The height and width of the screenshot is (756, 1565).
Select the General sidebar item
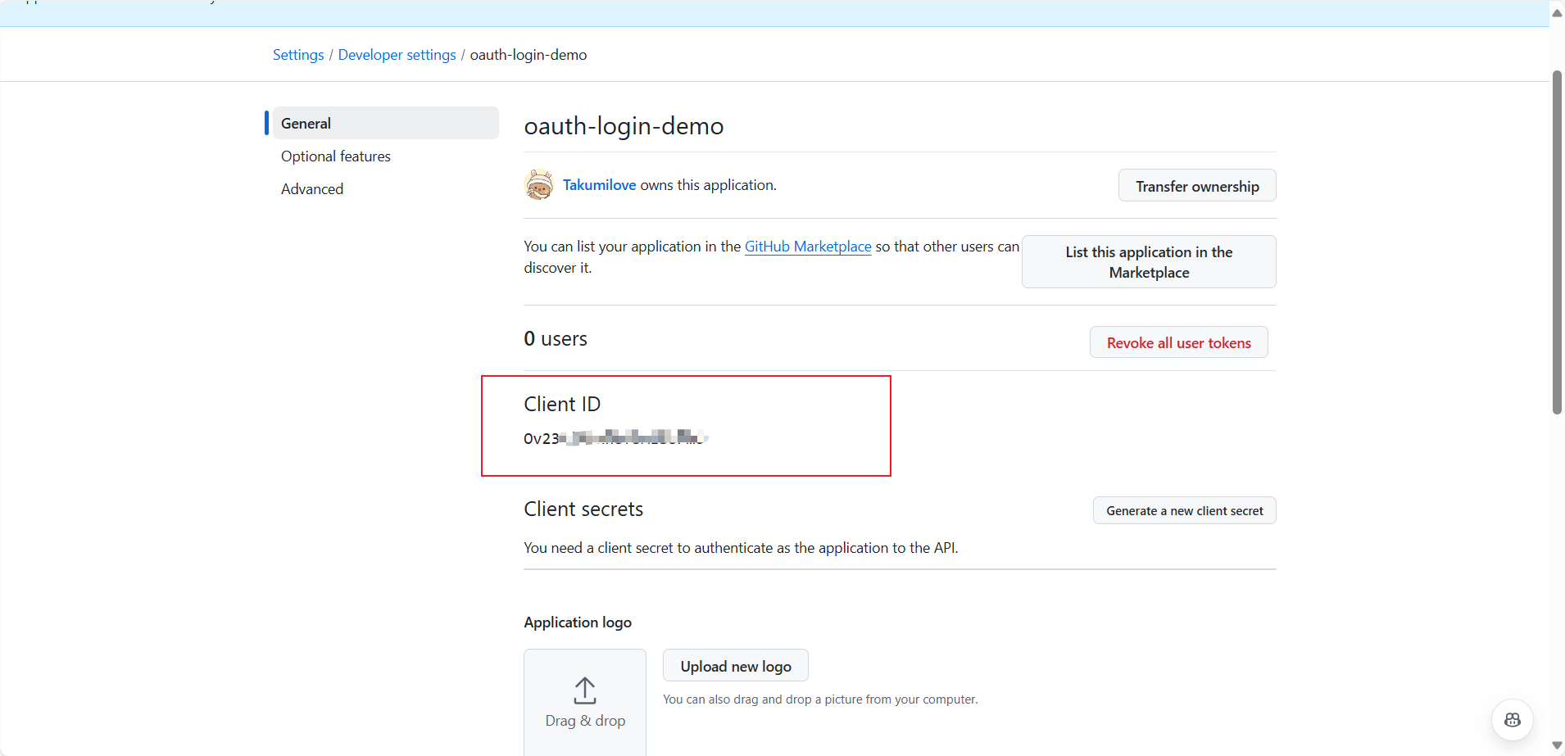point(385,123)
